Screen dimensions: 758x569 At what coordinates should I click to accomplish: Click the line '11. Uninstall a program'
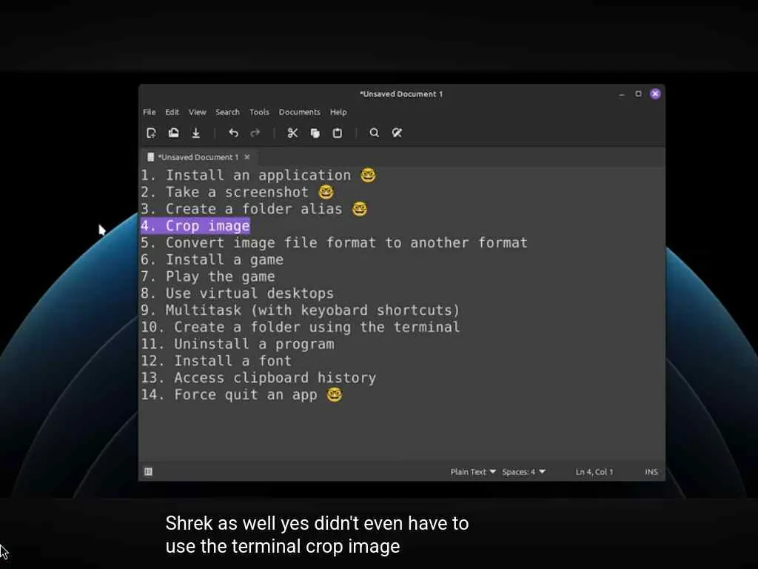pyautogui.click(x=238, y=344)
